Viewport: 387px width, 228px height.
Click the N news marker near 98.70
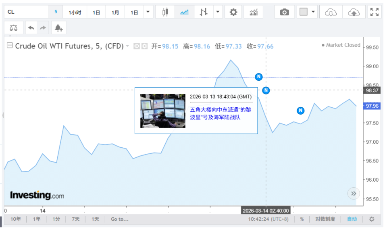259,77
